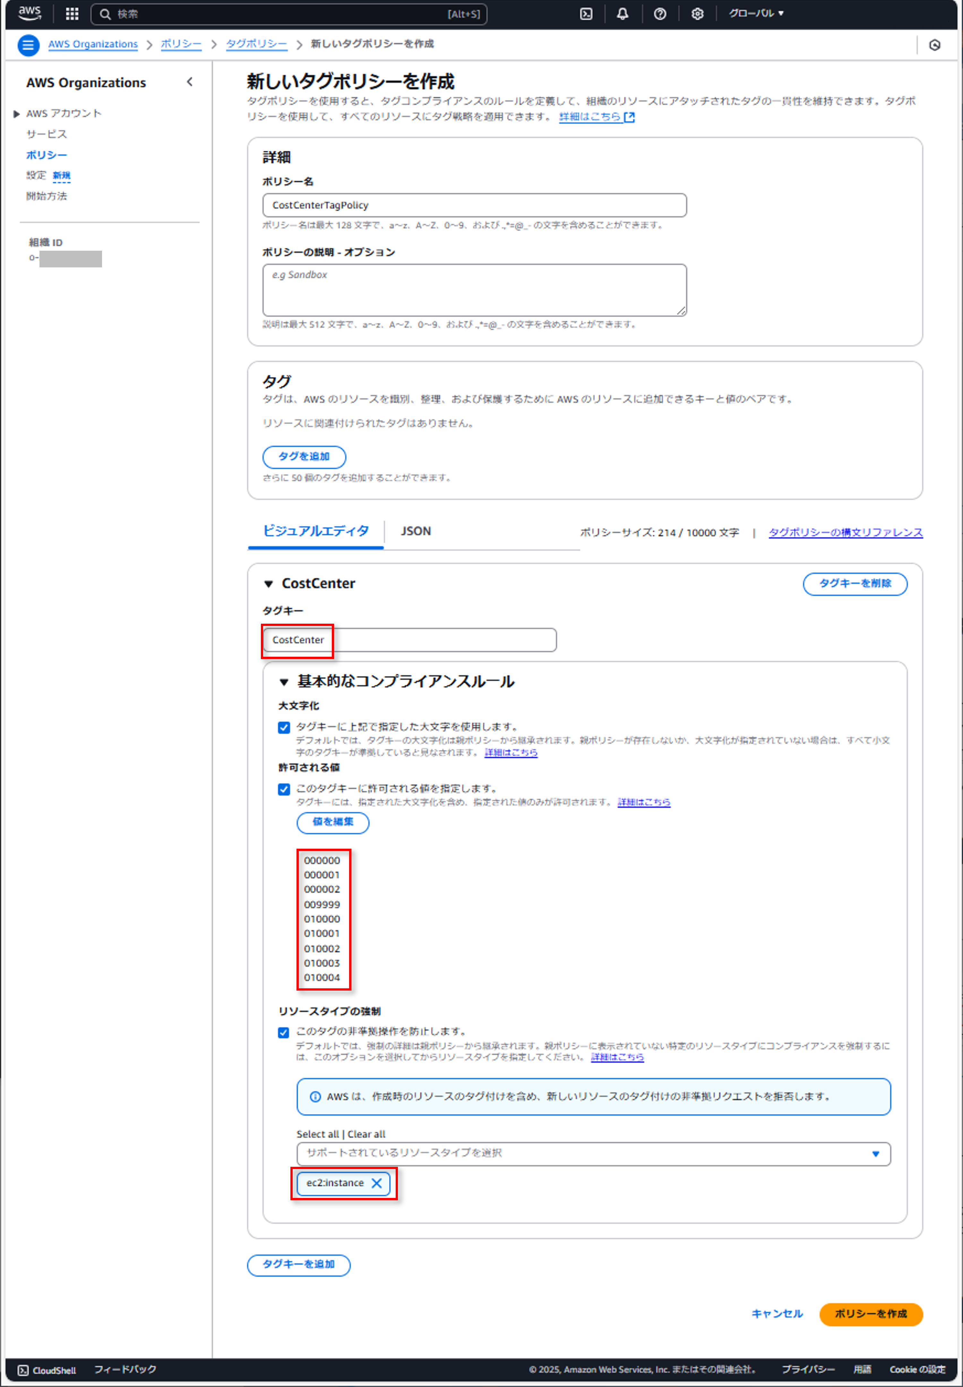The height and width of the screenshot is (1387, 963).
Task: Open the タグポリシーの構文リファレンス link
Action: 845,532
